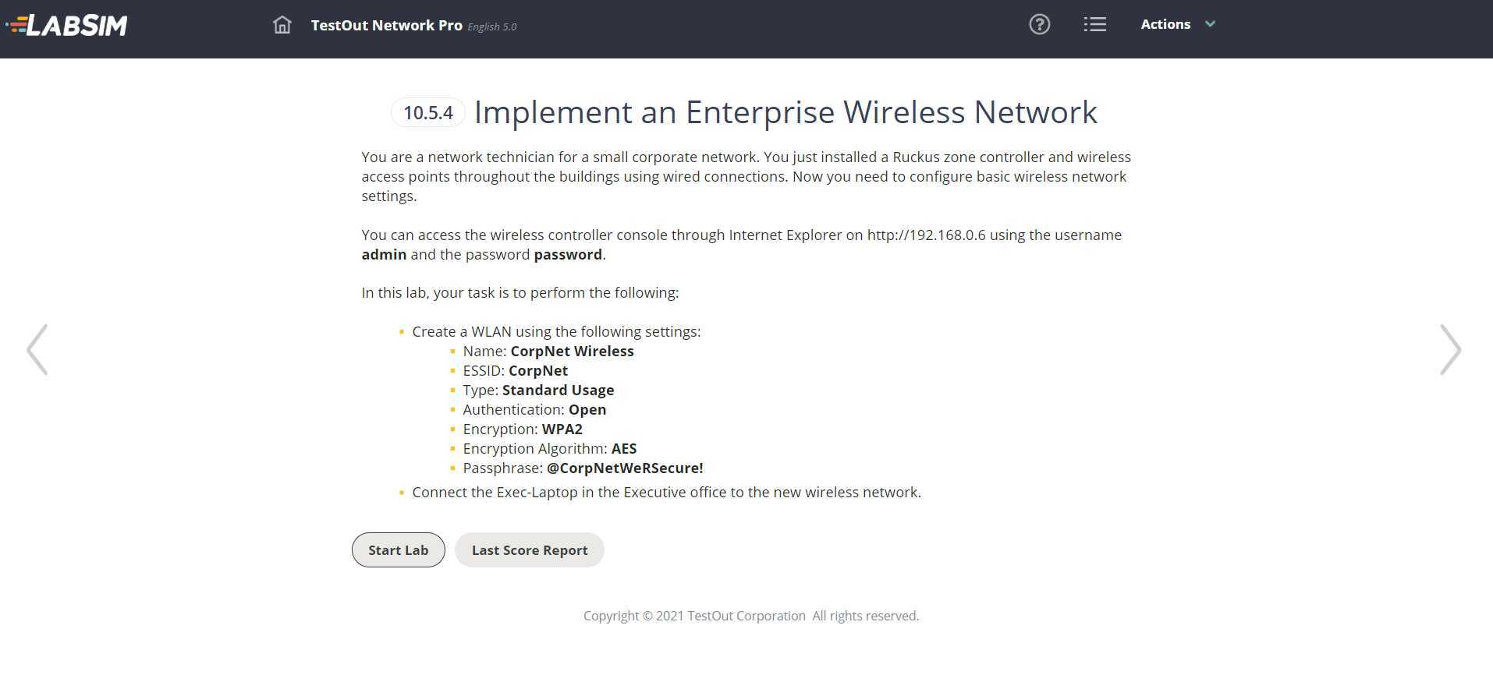
Task: Go to the home icon
Action: coord(282,25)
